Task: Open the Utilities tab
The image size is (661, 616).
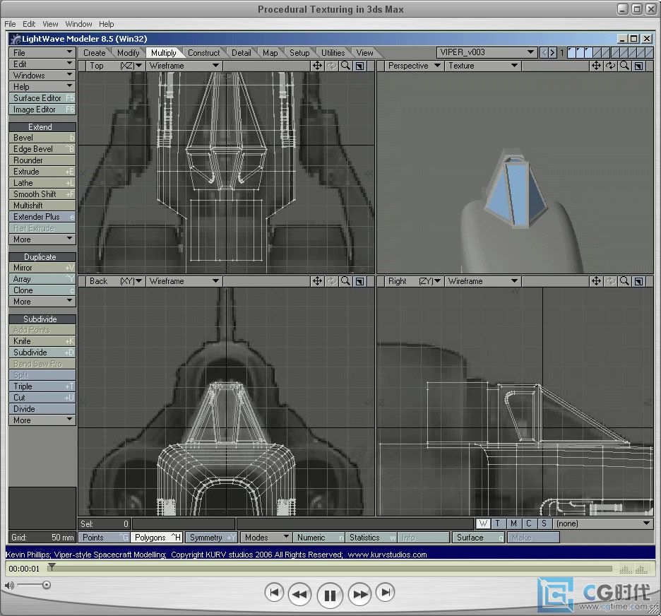Action: [x=333, y=53]
